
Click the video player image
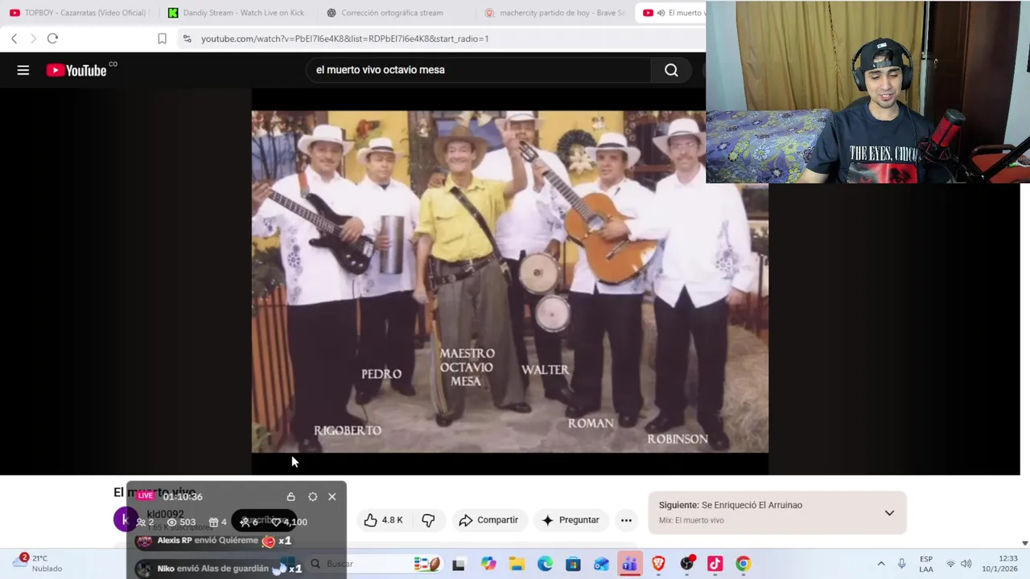coord(509,281)
